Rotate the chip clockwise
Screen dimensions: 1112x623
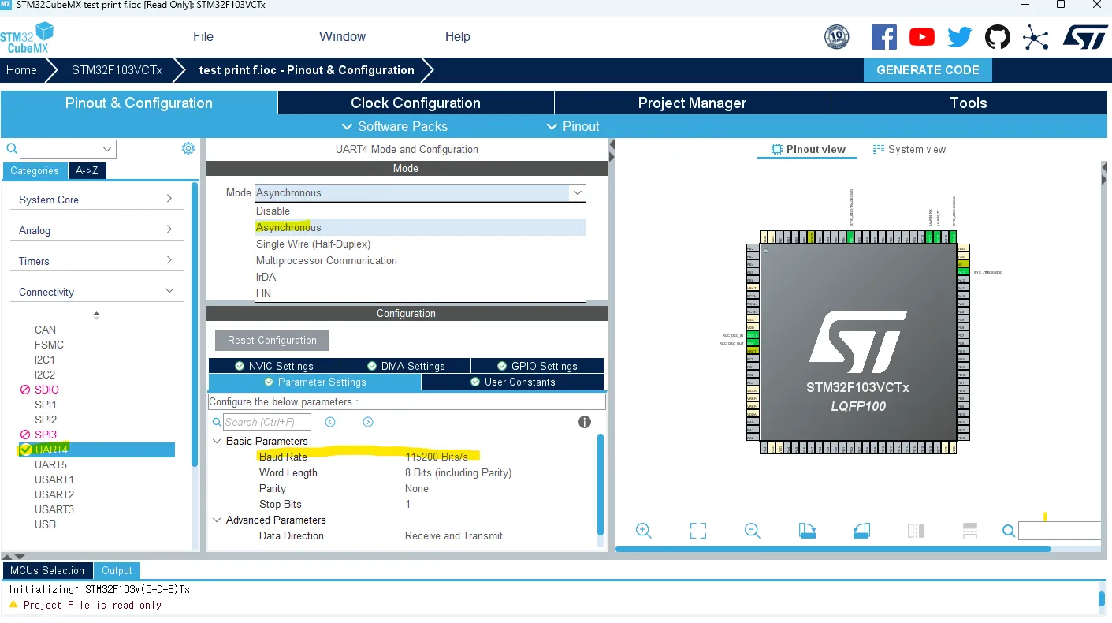point(807,531)
